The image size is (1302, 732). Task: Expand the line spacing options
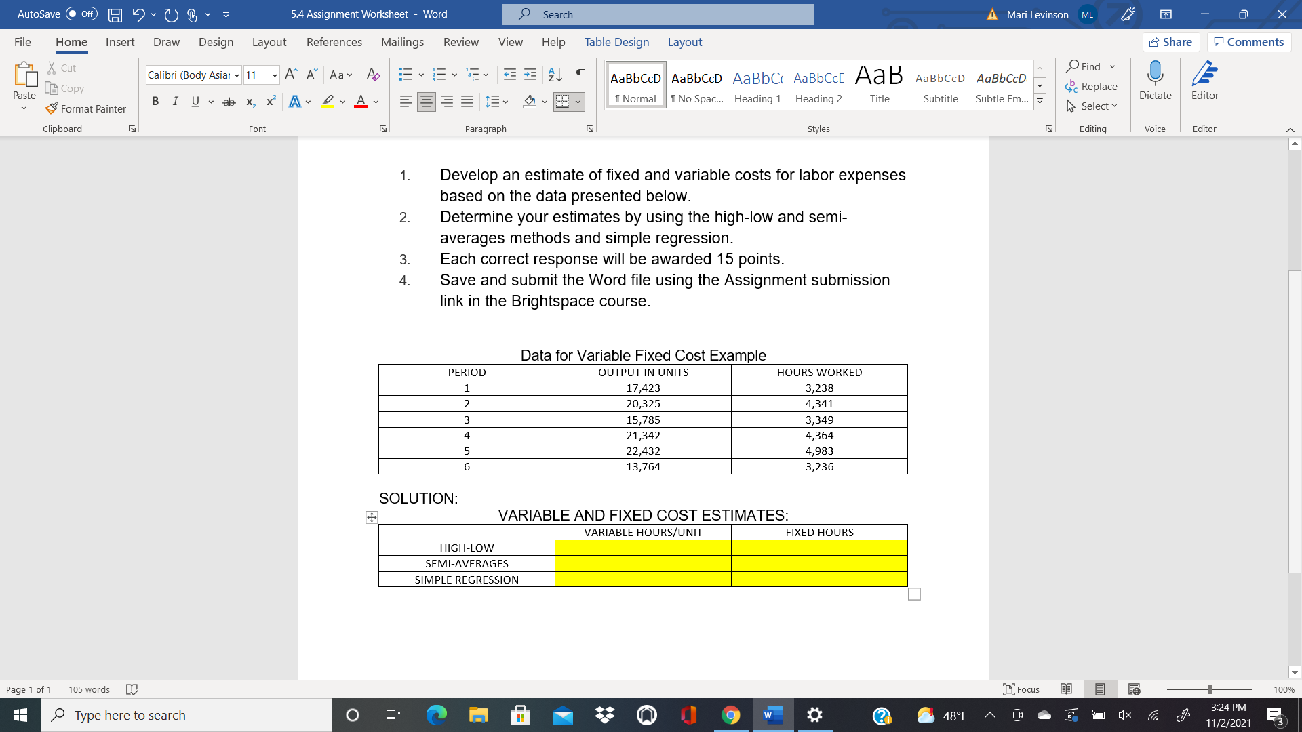(x=506, y=101)
